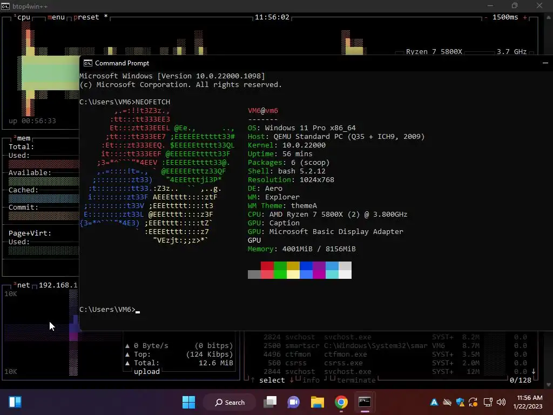Click the Shell: bash 5.2.12 line

(x=287, y=171)
